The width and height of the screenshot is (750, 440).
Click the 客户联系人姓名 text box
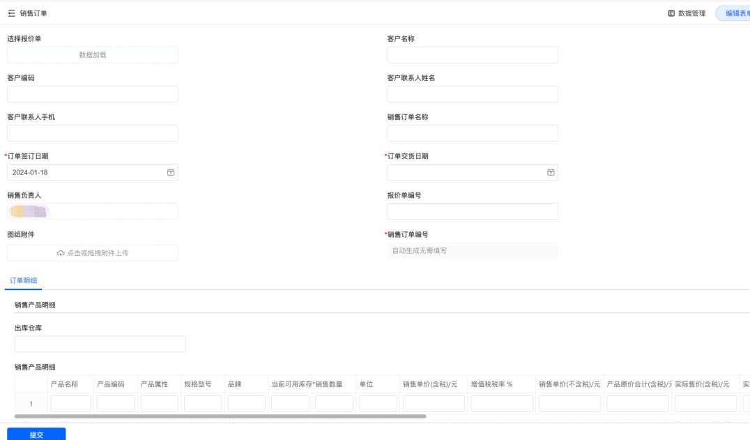[473, 94]
